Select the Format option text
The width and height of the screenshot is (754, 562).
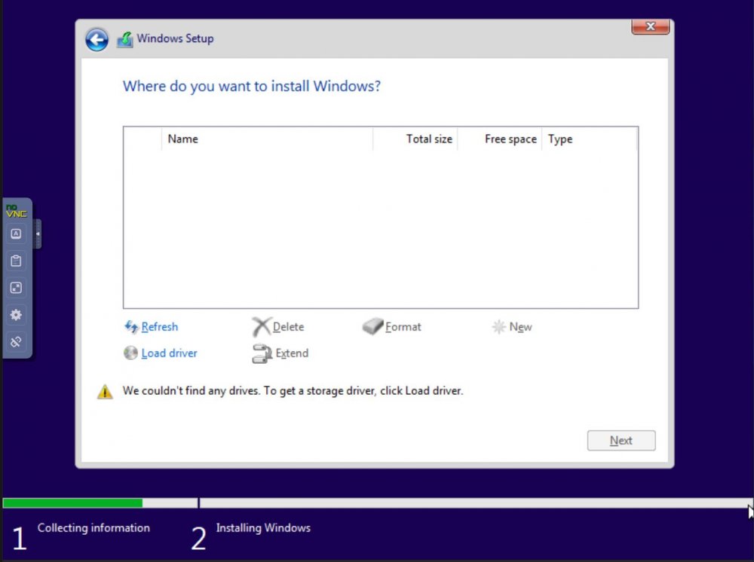[403, 327]
